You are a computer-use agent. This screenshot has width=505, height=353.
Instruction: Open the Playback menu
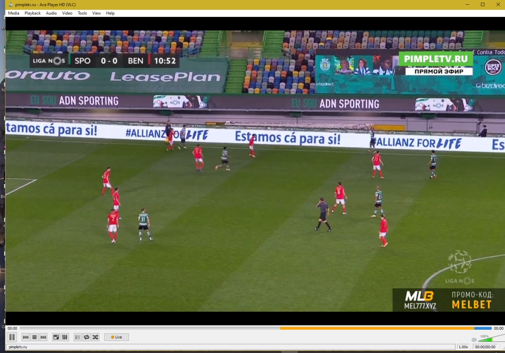(32, 13)
